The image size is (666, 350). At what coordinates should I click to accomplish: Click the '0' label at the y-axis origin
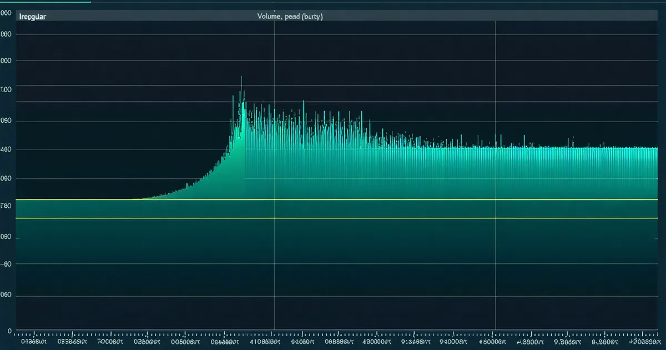tap(9, 331)
